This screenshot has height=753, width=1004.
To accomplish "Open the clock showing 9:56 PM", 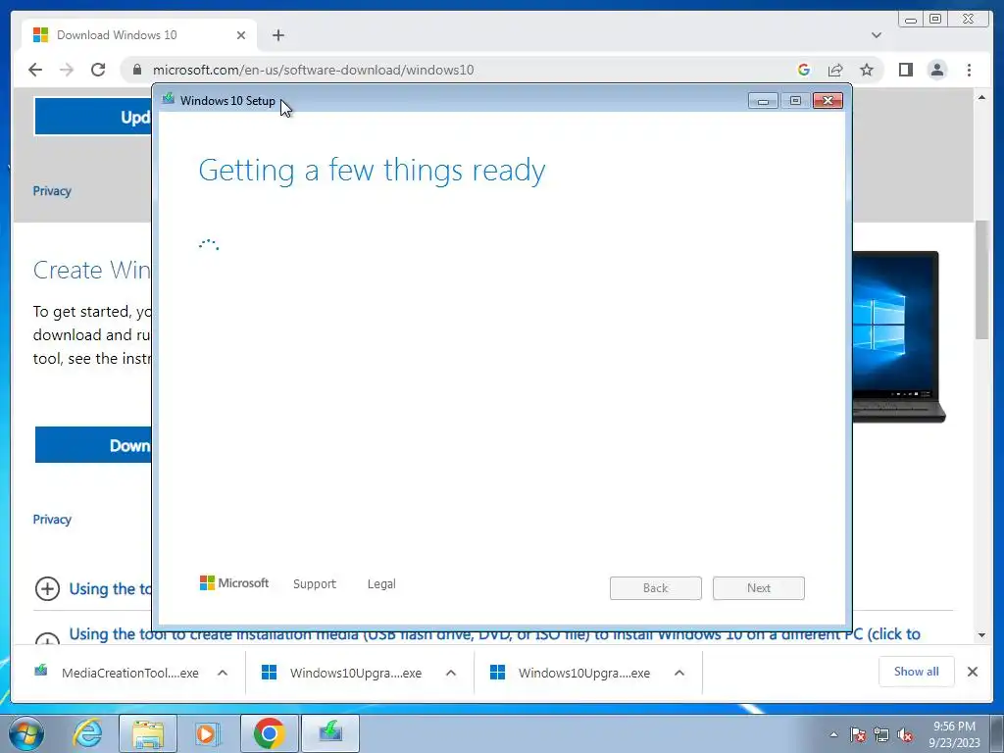I will (954, 734).
